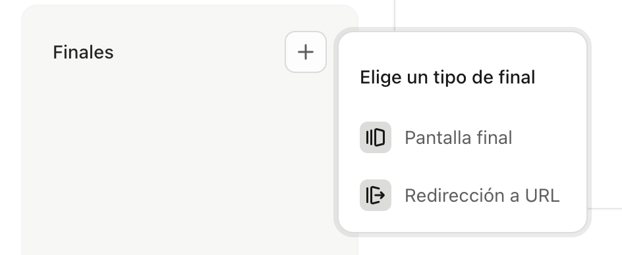The height and width of the screenshot is (255, 622).
Task: Click the Pantalla final text label
Action: 458,138
